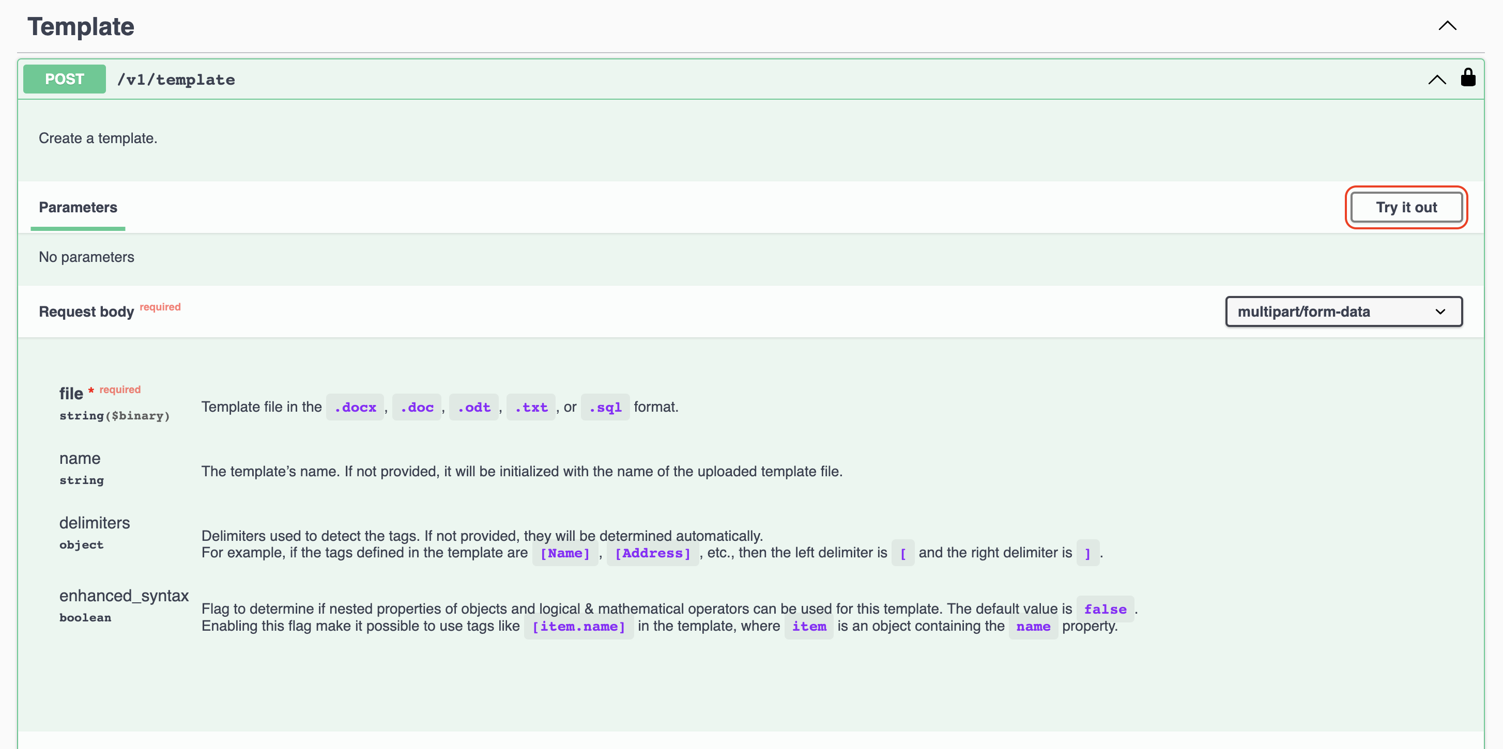Image resolution: width=1503 pixels, height=749 pixels.
Task: Click the /v1/template endpoint path
Action: point(176,80)
